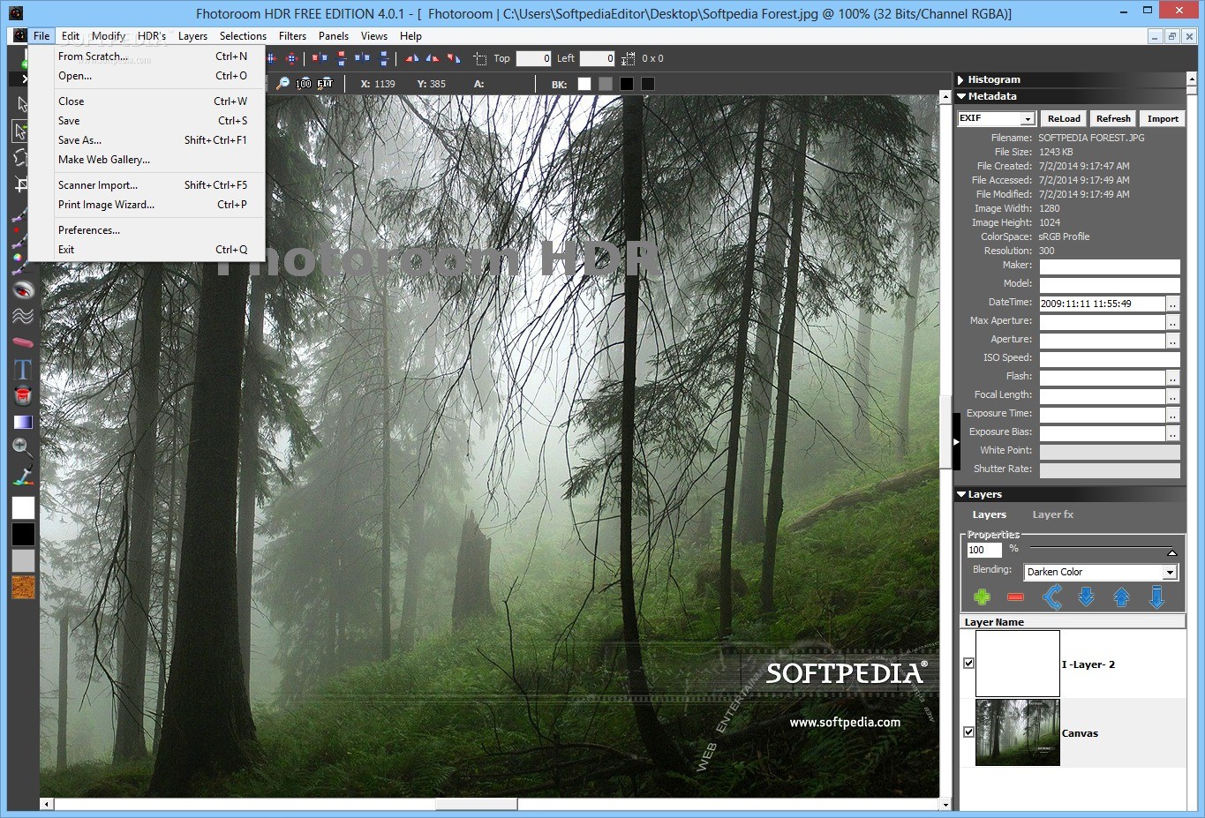Screen dimensions: 1205x818
Task: Select the color picker eyedropper tool
Action: click(23, 475)
